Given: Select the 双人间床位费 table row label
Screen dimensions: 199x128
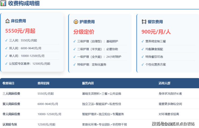Looking at the screenshot, I should 11,104.
